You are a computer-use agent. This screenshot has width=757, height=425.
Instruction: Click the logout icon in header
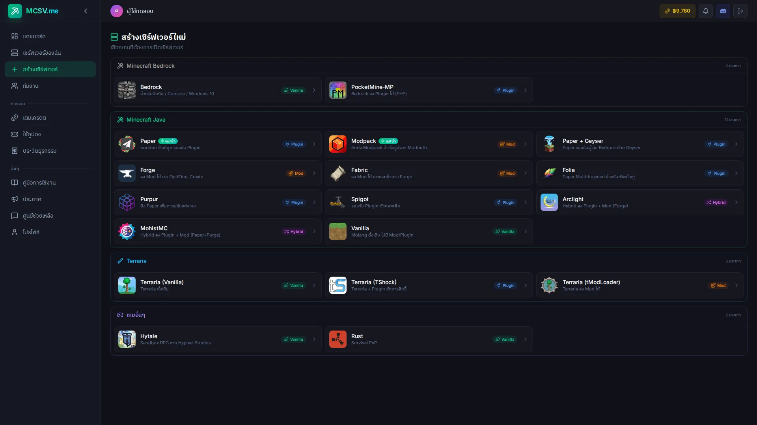tap(740, 11)
